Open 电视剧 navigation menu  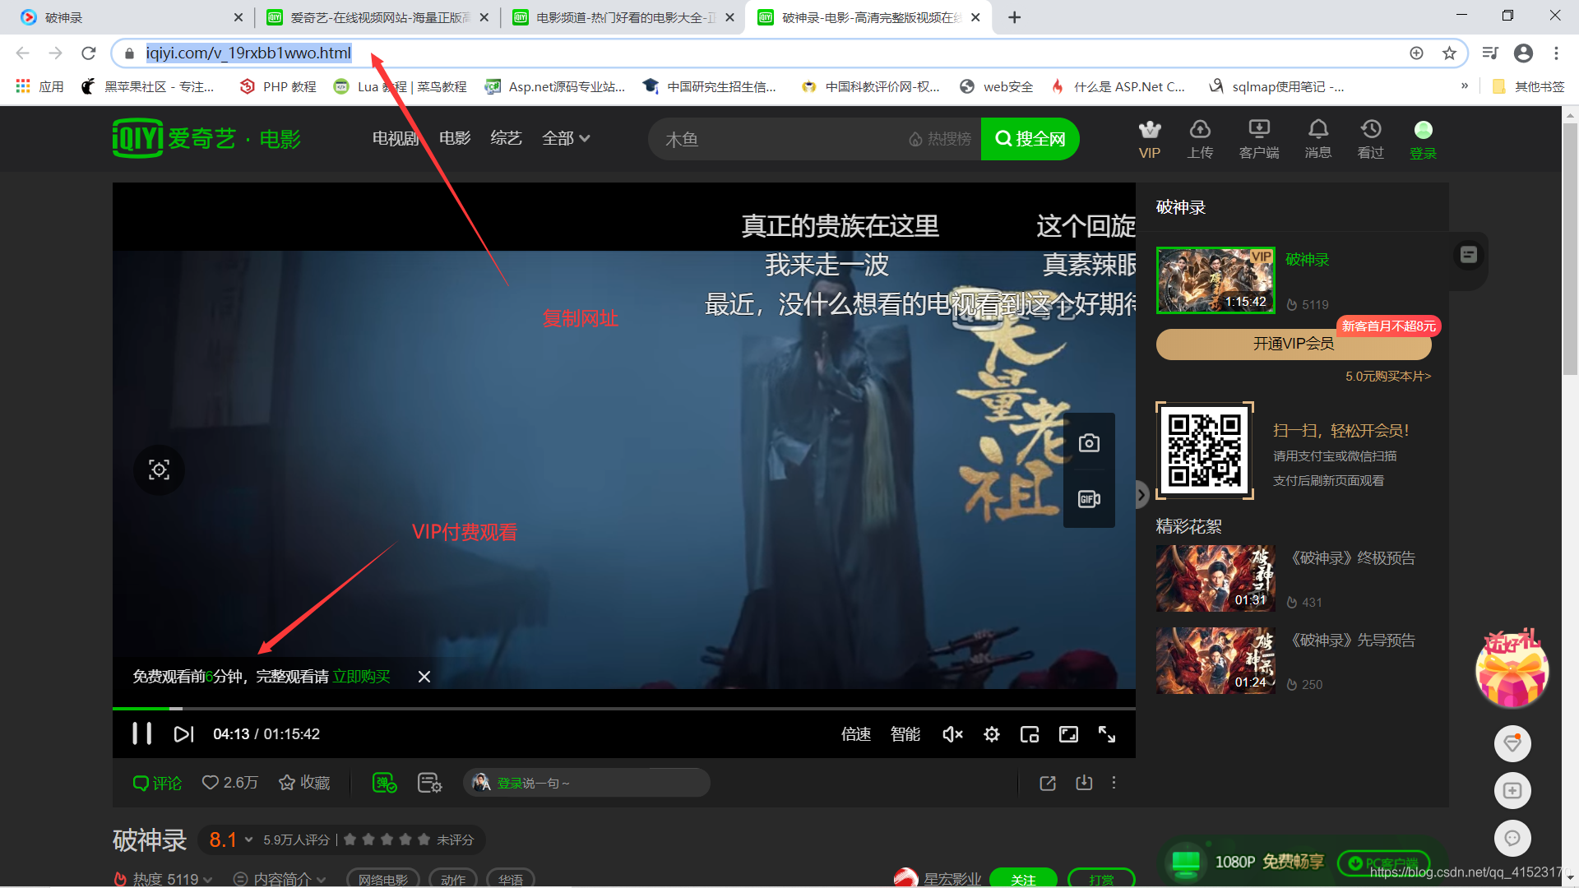[x=396, y=138]
